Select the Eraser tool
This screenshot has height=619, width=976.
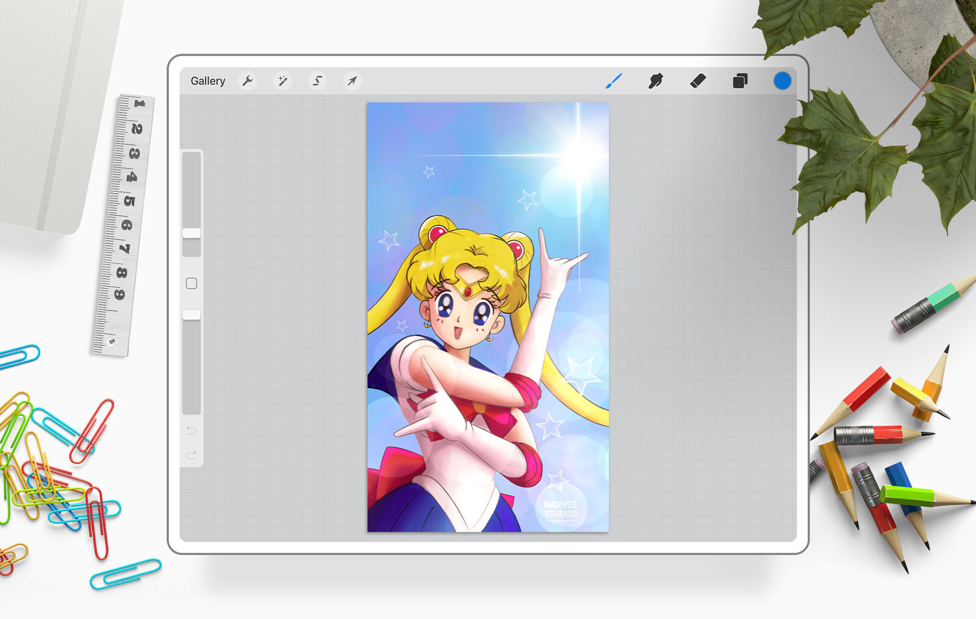coord(698,81)
